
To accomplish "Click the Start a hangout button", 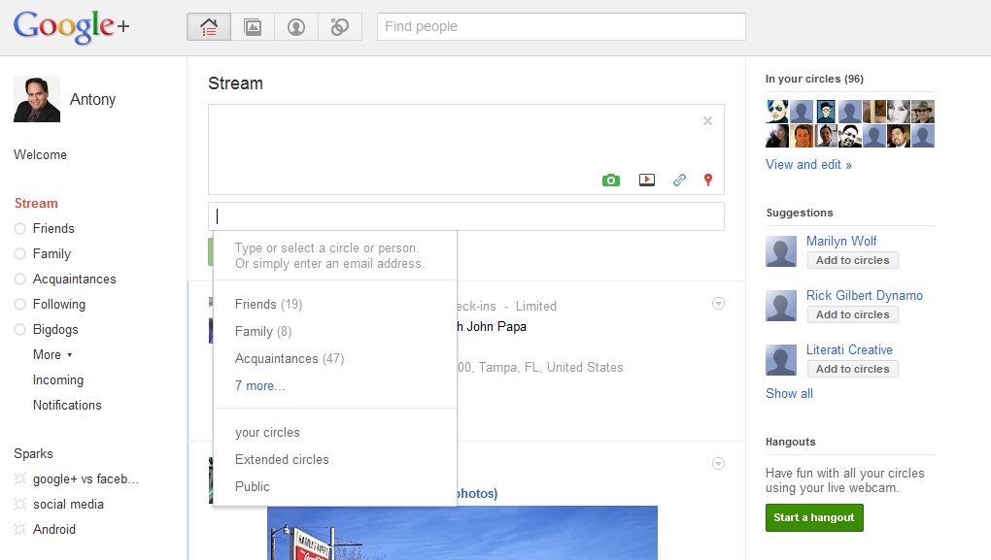I will (x=813, y=517).
